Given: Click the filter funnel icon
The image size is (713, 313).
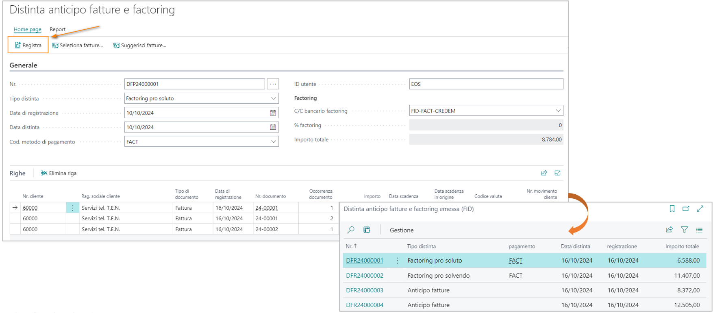Looking at the screenshot, I should pyautogui.click(x=684, y=230).
